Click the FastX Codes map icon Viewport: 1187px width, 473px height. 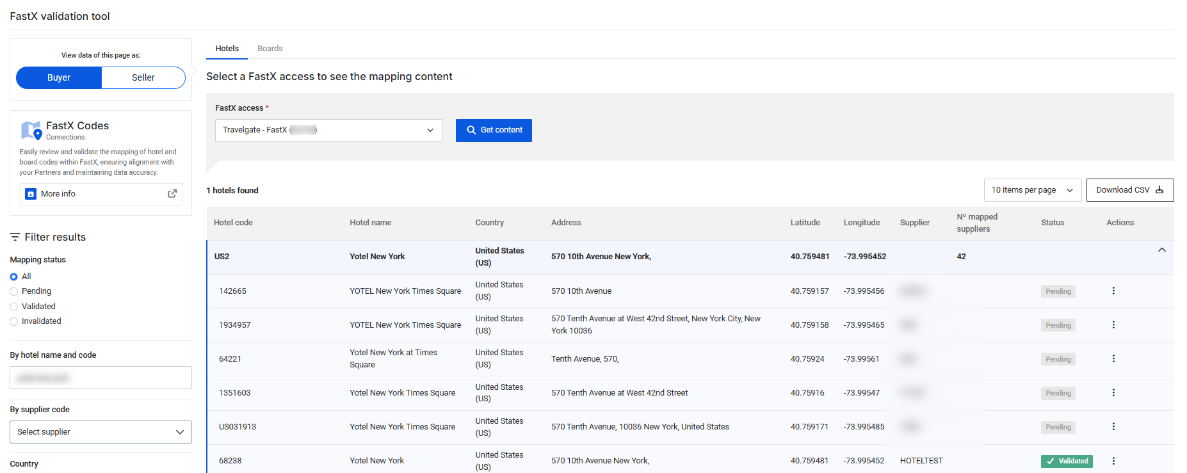31,130
